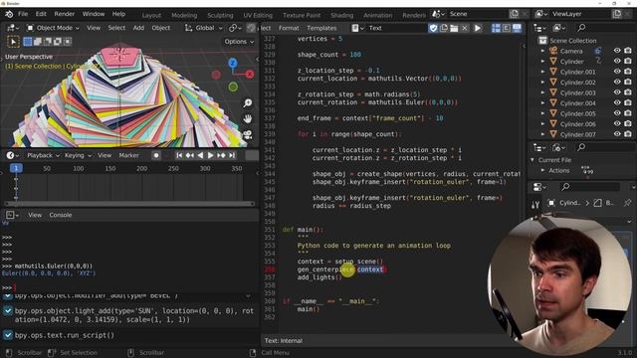
Task: Jump to last frame
Action: 232,155
